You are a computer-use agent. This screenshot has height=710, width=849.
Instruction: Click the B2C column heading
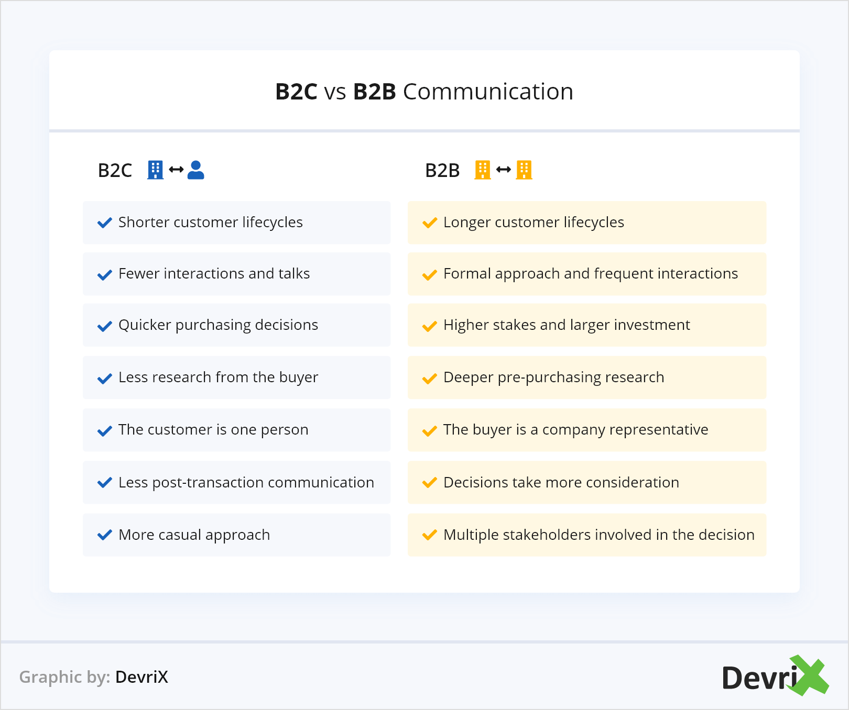115,170
